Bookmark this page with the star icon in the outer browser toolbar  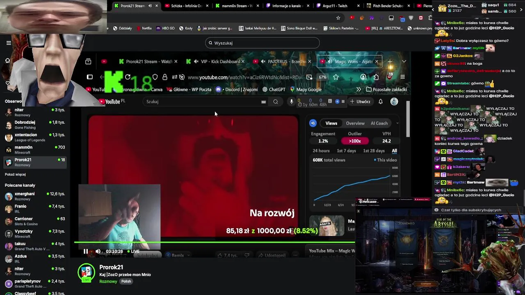(338, 18)
